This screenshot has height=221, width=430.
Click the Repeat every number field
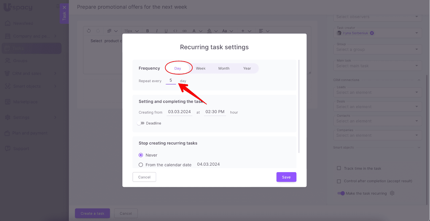tap(171, 81)
